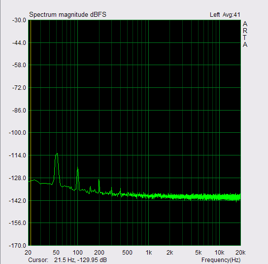This screenshot has height=264, width=268.
Task: Click the '1k' frequency axis label
Action: (149, 253)
